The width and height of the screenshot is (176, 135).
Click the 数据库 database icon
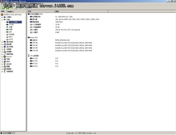pos(5,69)
